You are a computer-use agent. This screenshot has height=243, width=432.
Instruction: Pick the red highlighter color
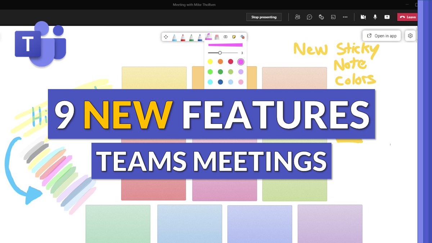tap(231, 62)
